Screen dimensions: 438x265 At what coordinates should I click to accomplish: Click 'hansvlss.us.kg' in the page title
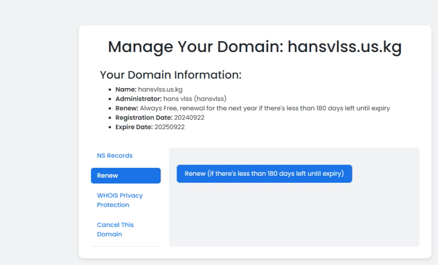pos(344,47)
